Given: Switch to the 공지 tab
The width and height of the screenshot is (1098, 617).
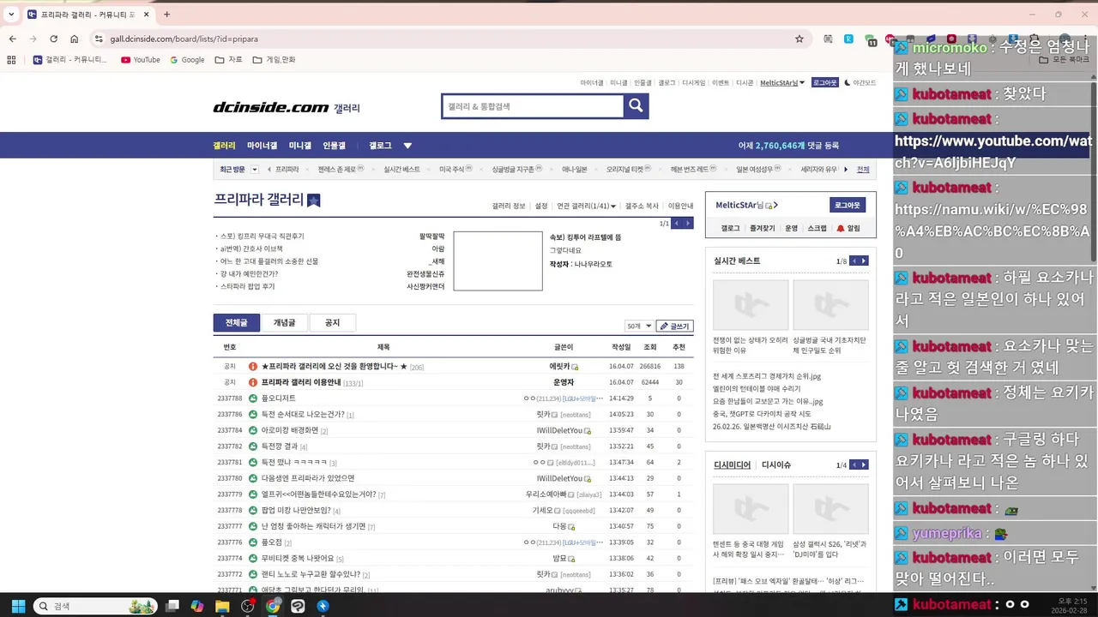Looking at the screenshot, I should (332, 323).
